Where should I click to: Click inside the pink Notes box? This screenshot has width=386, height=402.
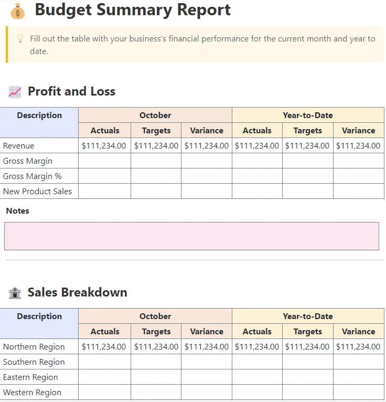point(191,236)
